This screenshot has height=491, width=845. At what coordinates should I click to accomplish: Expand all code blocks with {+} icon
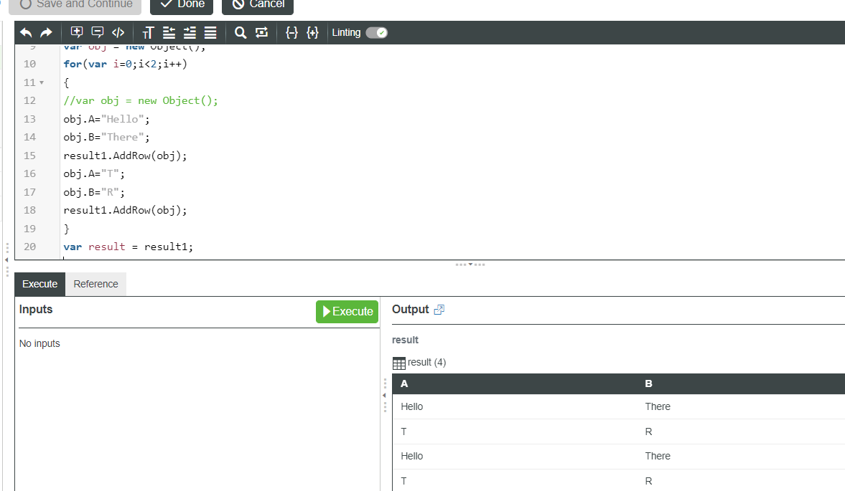click(x=312, y=32)
